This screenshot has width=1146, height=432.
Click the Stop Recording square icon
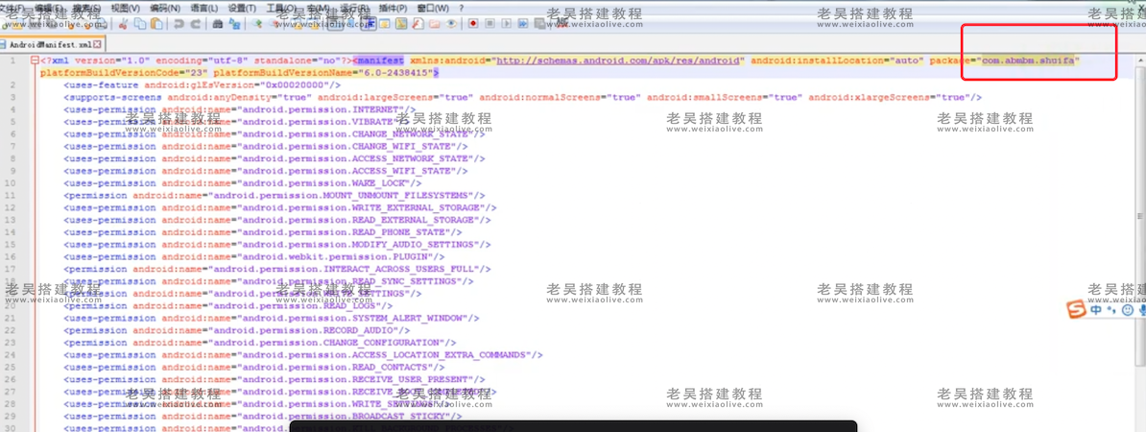pyautogui.click(x=489, y=24)
